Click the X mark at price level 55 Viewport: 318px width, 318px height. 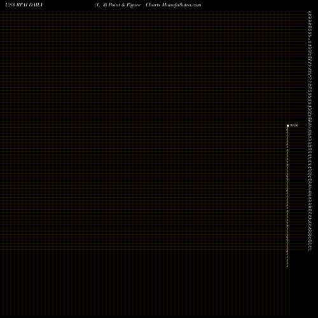[287, 135]
